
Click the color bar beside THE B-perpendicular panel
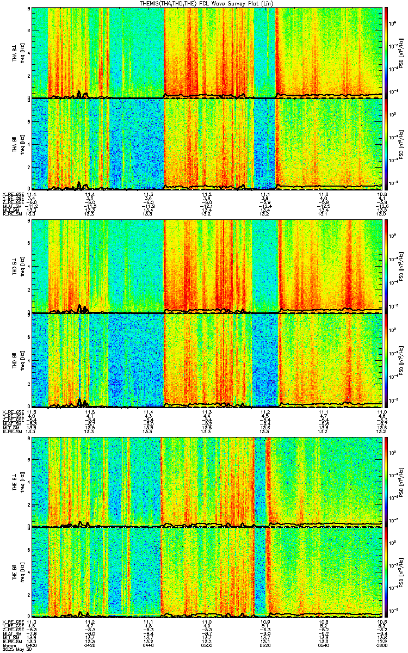387,482
